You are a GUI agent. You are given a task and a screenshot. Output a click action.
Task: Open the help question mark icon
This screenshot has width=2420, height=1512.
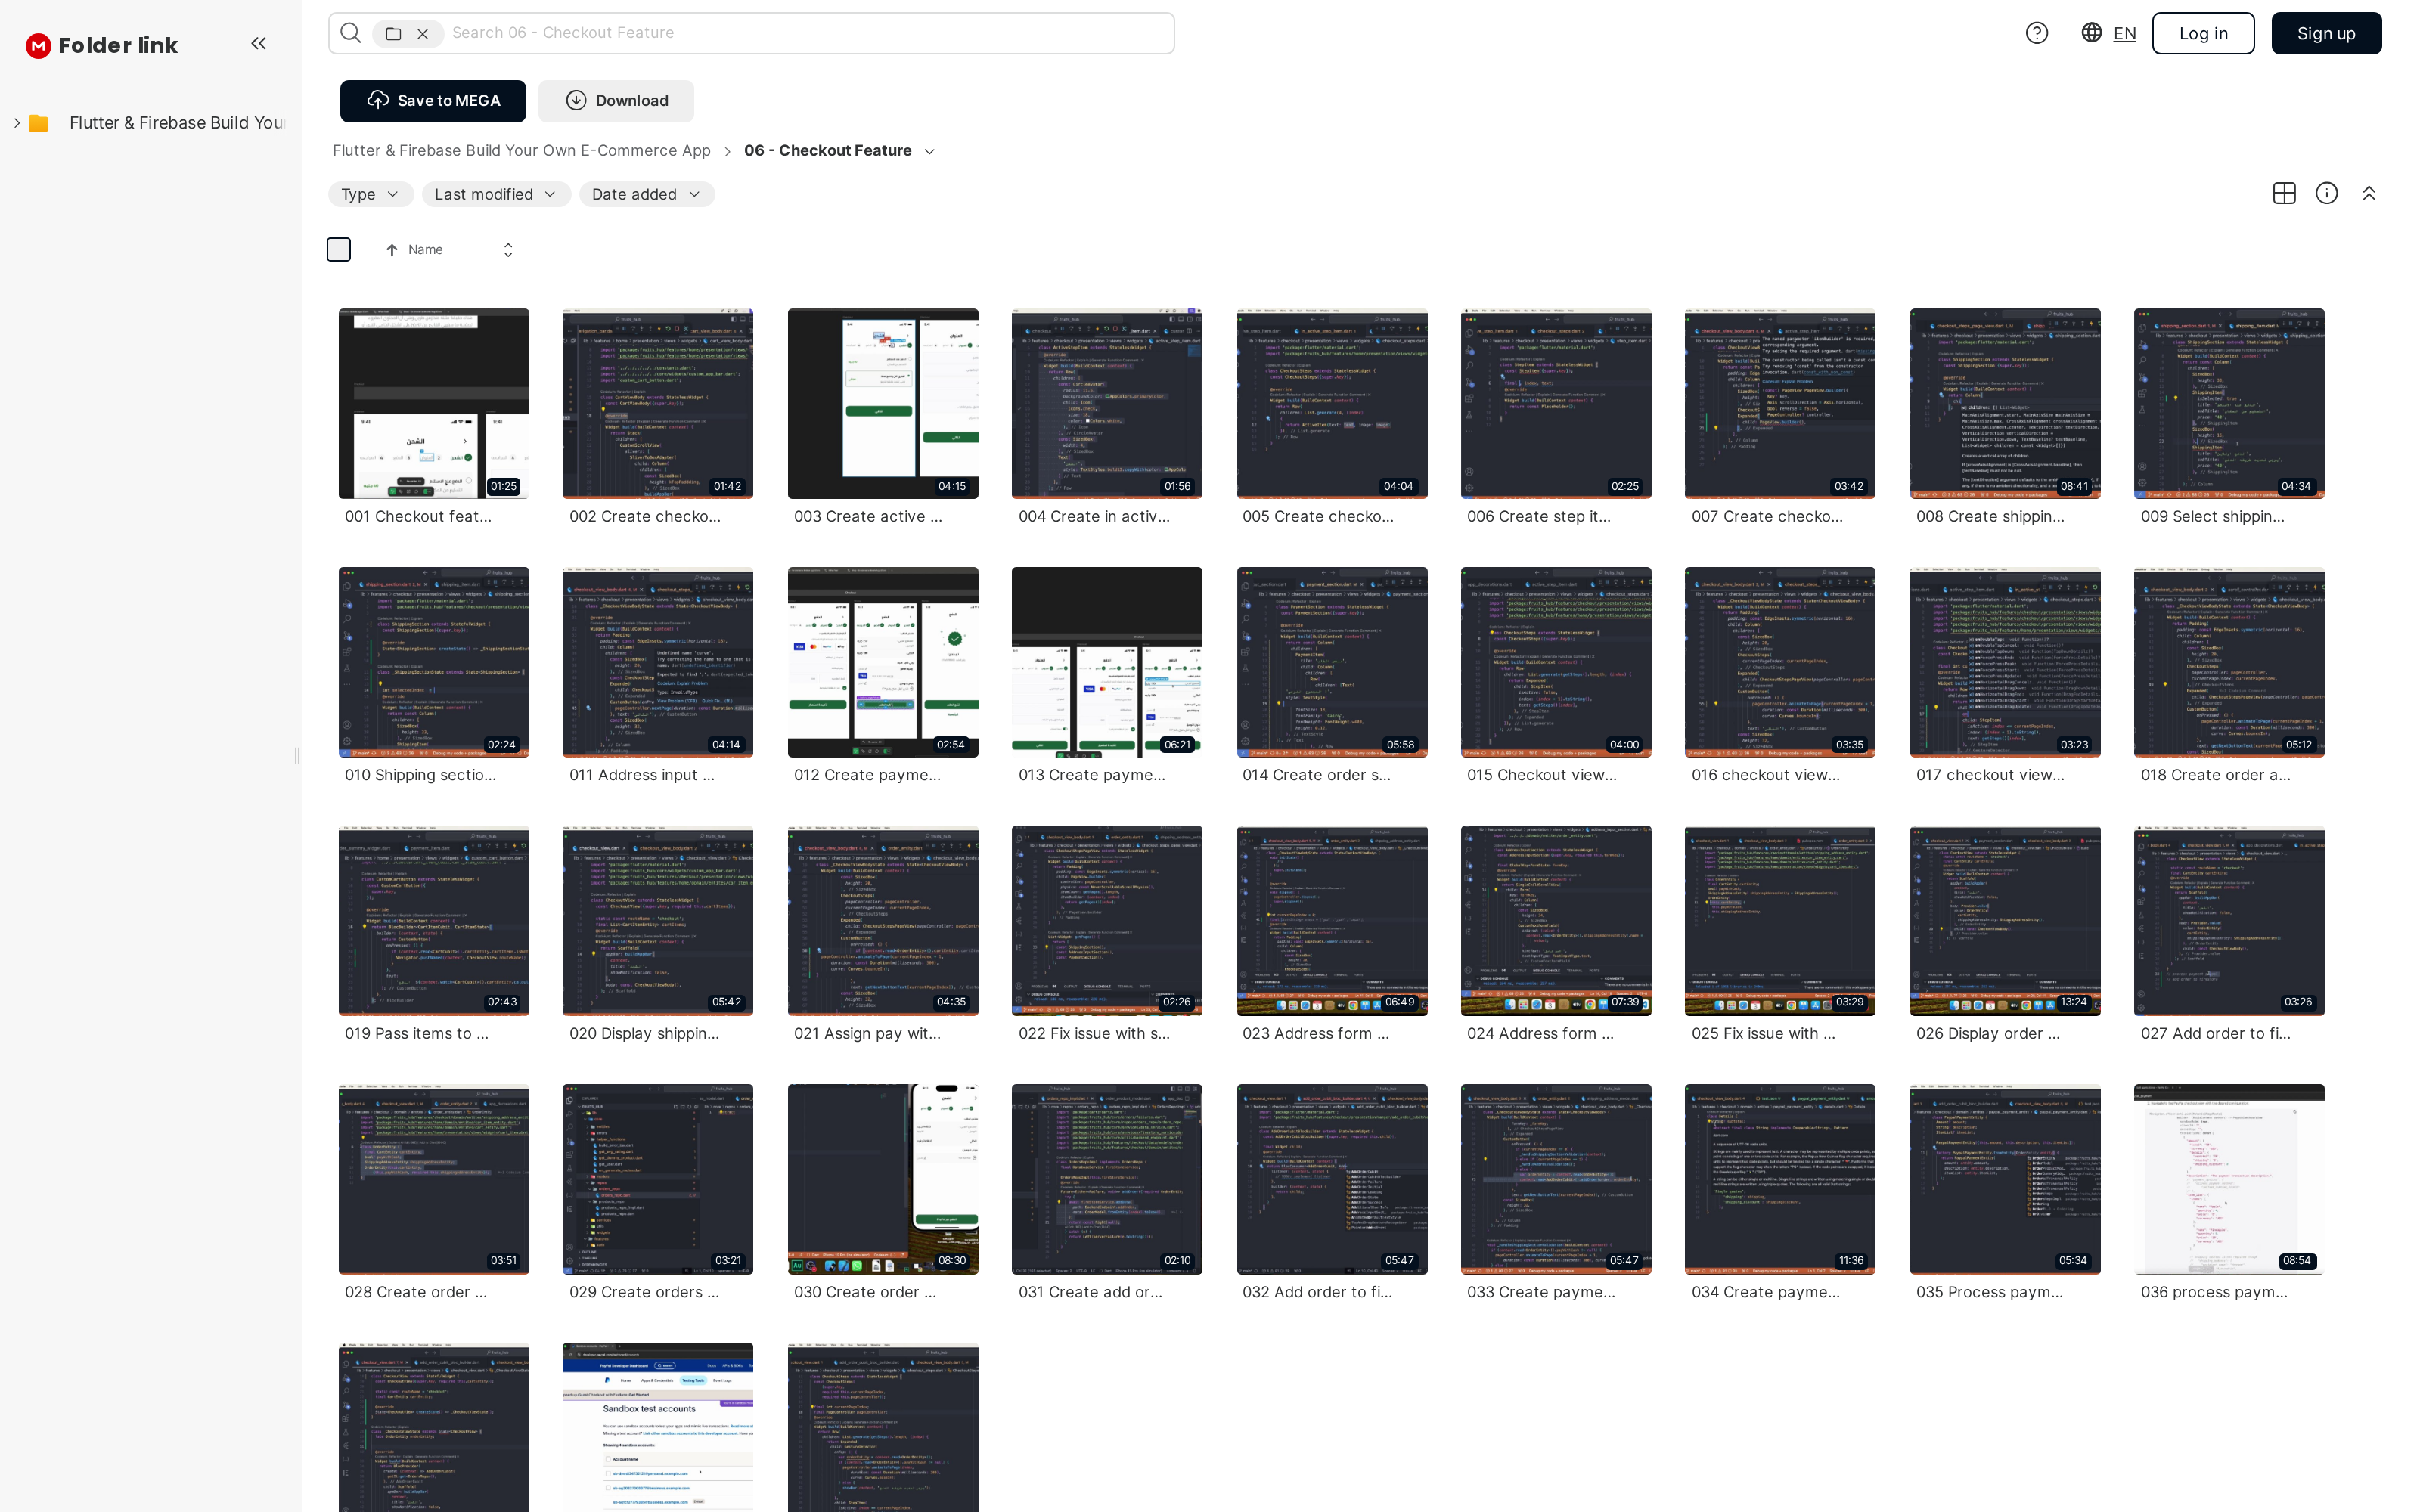coord(2036,33)
